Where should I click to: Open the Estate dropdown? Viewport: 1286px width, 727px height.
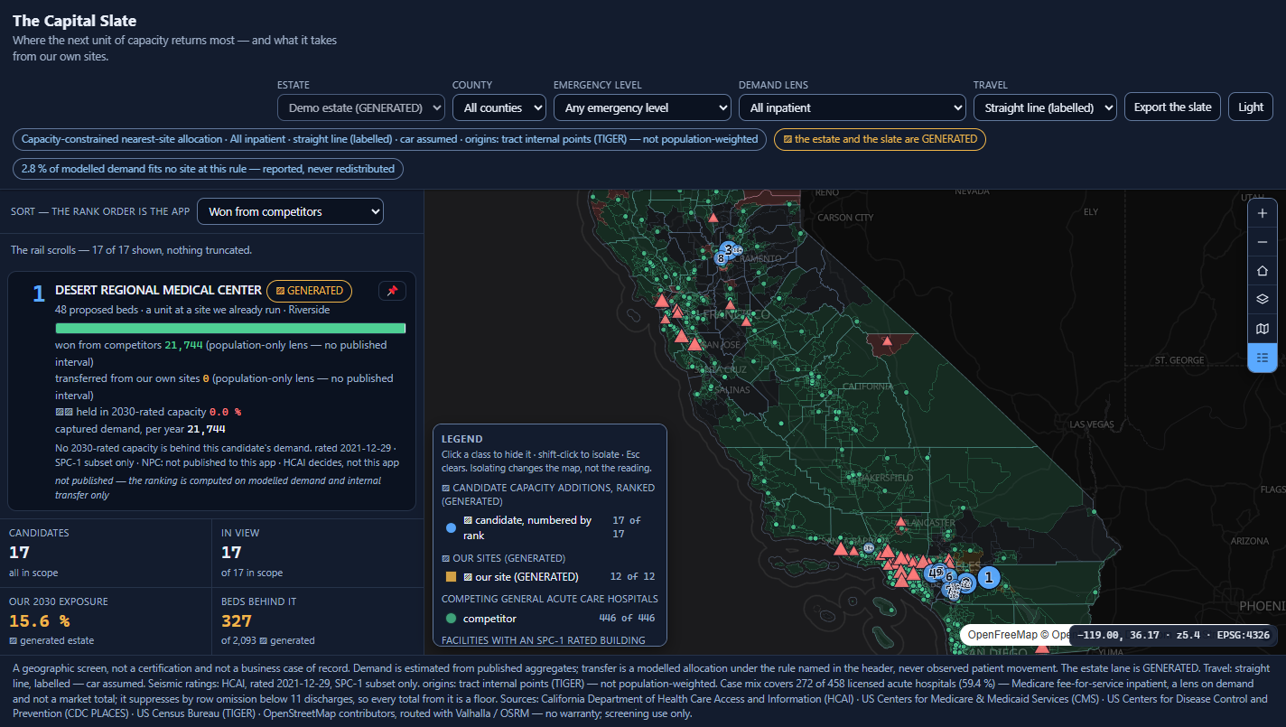(361, 107)
